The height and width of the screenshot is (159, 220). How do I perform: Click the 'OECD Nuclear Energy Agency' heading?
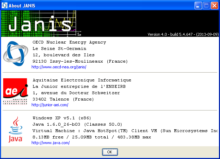[x=69, y=42]
